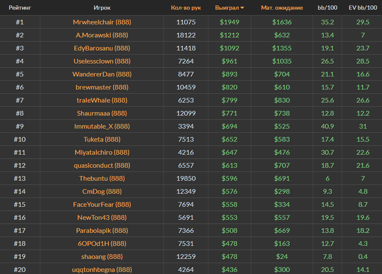Viewport: 382px width, 274px height.
Task: Sort by the Выиграл column header
Action: click(229, 8)
